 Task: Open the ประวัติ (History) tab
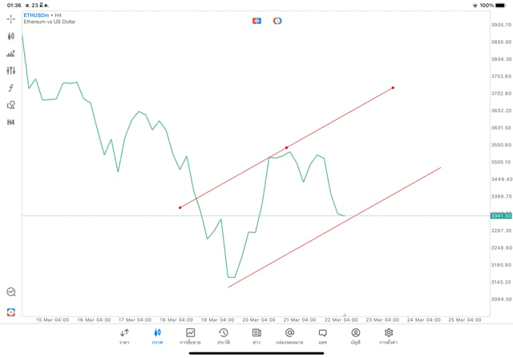click(224, 336)
